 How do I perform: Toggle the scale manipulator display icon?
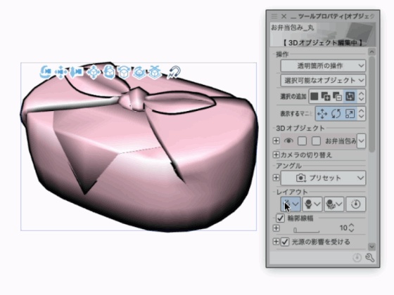click(x=350, y=114)
